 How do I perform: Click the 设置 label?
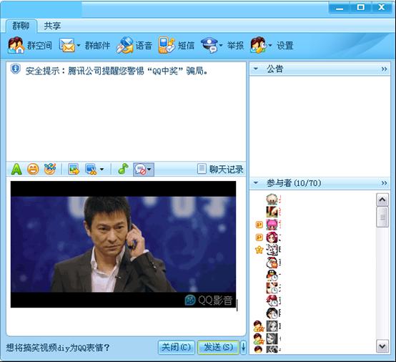tap(285, 46)
